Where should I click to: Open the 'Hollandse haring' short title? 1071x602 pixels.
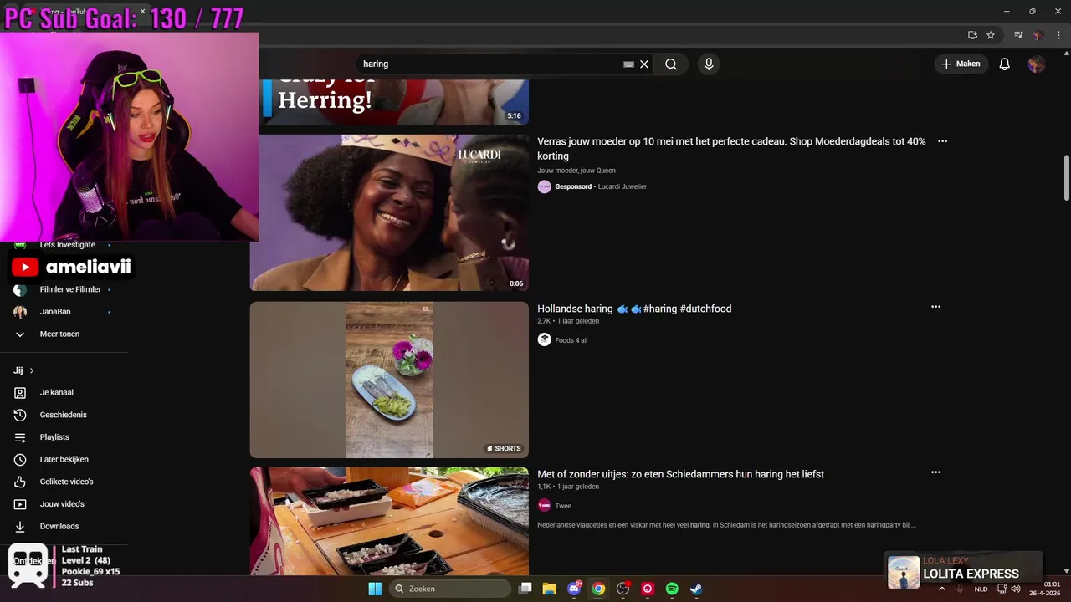tap(634, 309)
